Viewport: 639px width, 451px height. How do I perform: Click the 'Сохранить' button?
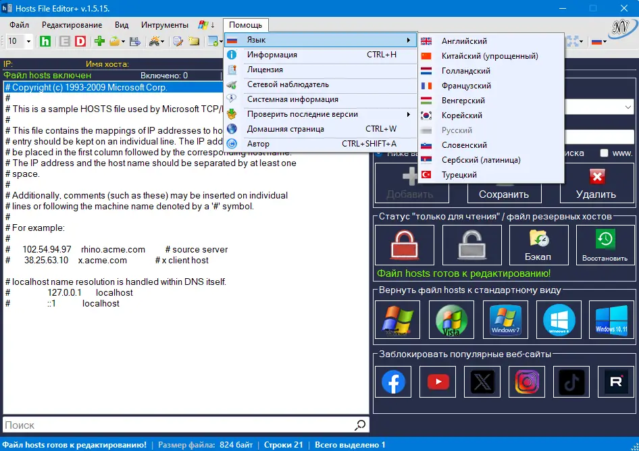tap(504, 194)
